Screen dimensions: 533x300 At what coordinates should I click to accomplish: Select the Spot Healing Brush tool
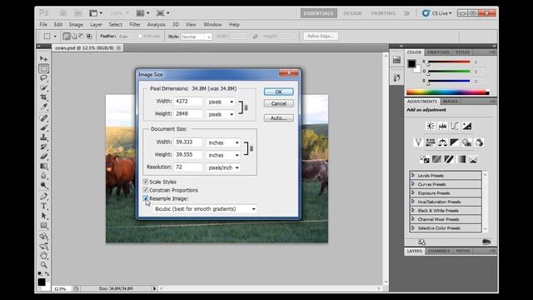pos(43,118)
